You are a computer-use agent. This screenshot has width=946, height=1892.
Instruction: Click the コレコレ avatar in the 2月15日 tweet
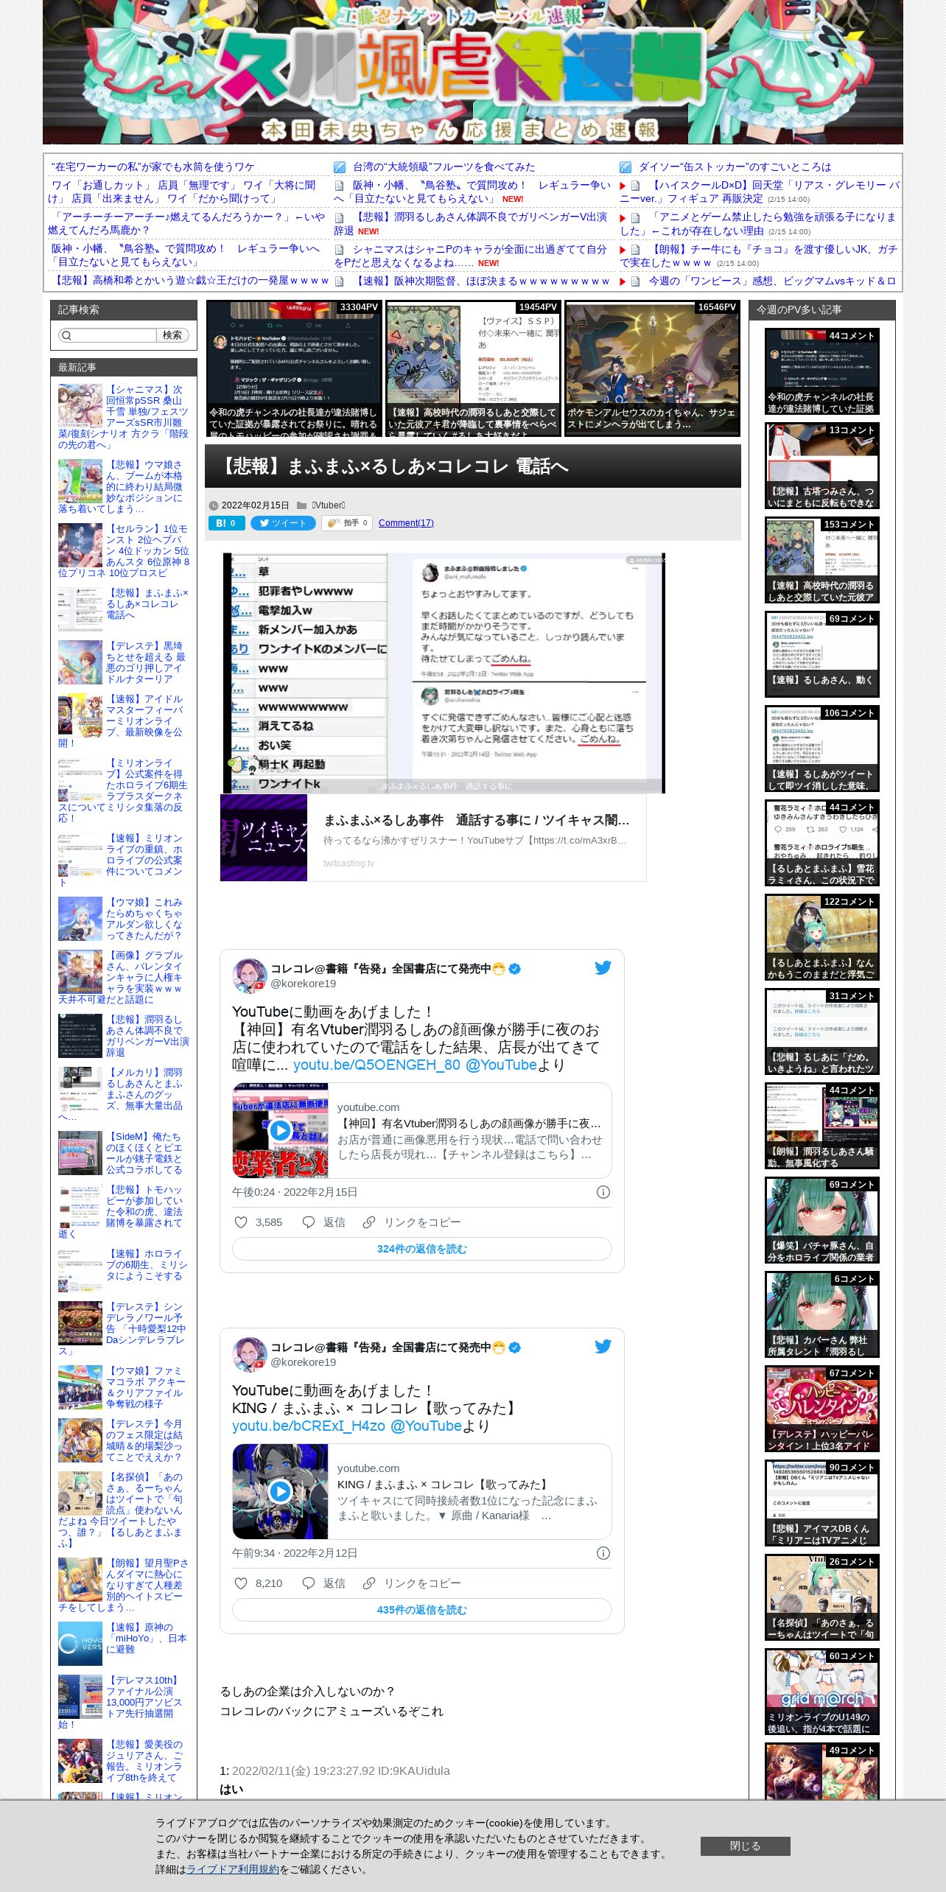[250, 976]
